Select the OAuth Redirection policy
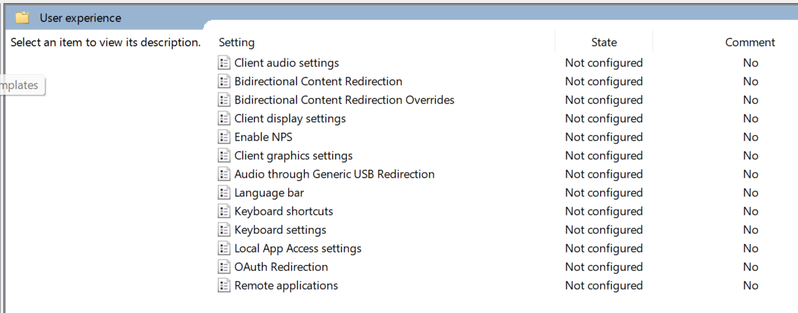 [281, 267]
